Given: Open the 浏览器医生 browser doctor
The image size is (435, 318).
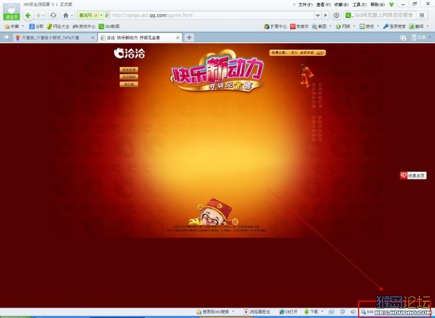Looking at the screenshot, I should (257, 312).
